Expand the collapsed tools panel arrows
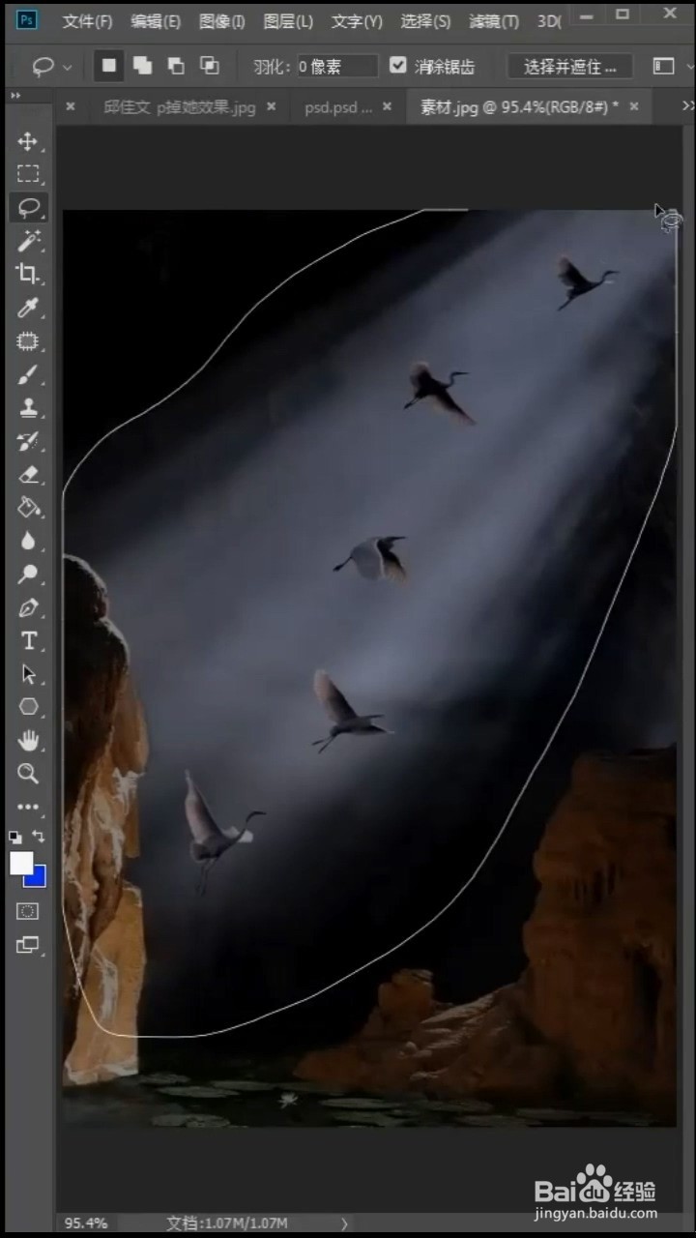696x1238 pixels. click(15, 96)
